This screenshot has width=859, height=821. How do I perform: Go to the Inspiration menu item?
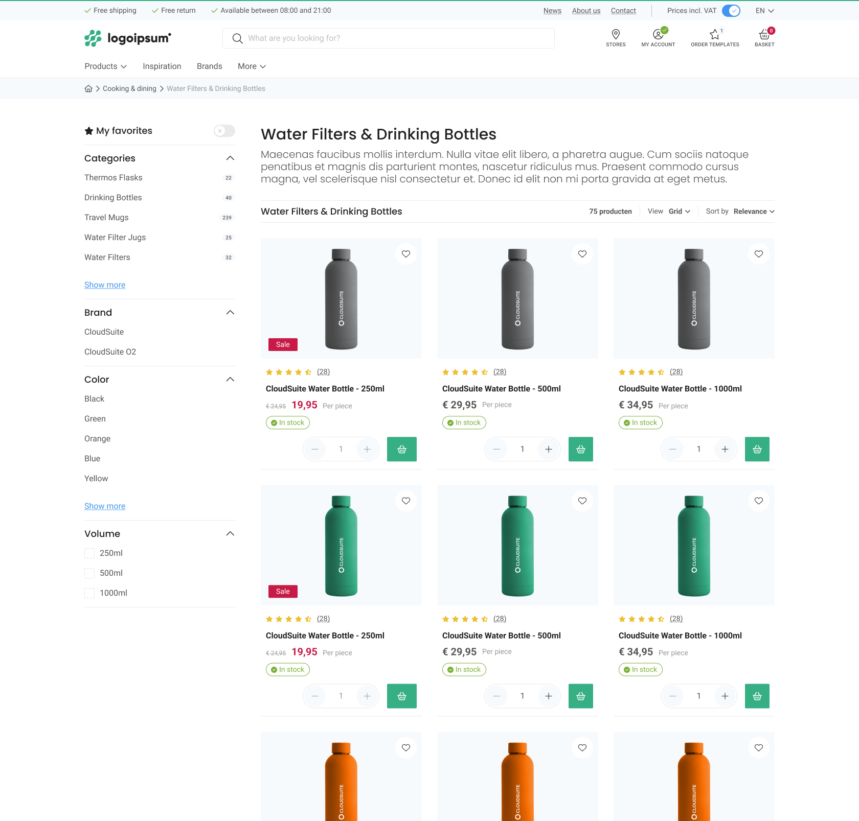point(162,66)
